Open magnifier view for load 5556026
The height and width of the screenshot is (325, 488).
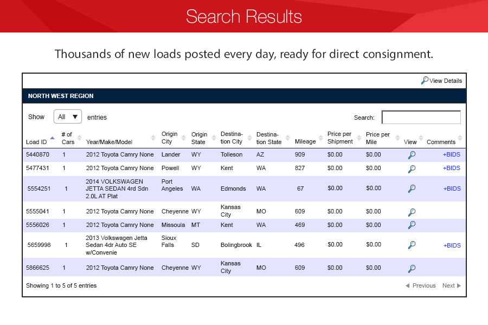click(412, 225)
